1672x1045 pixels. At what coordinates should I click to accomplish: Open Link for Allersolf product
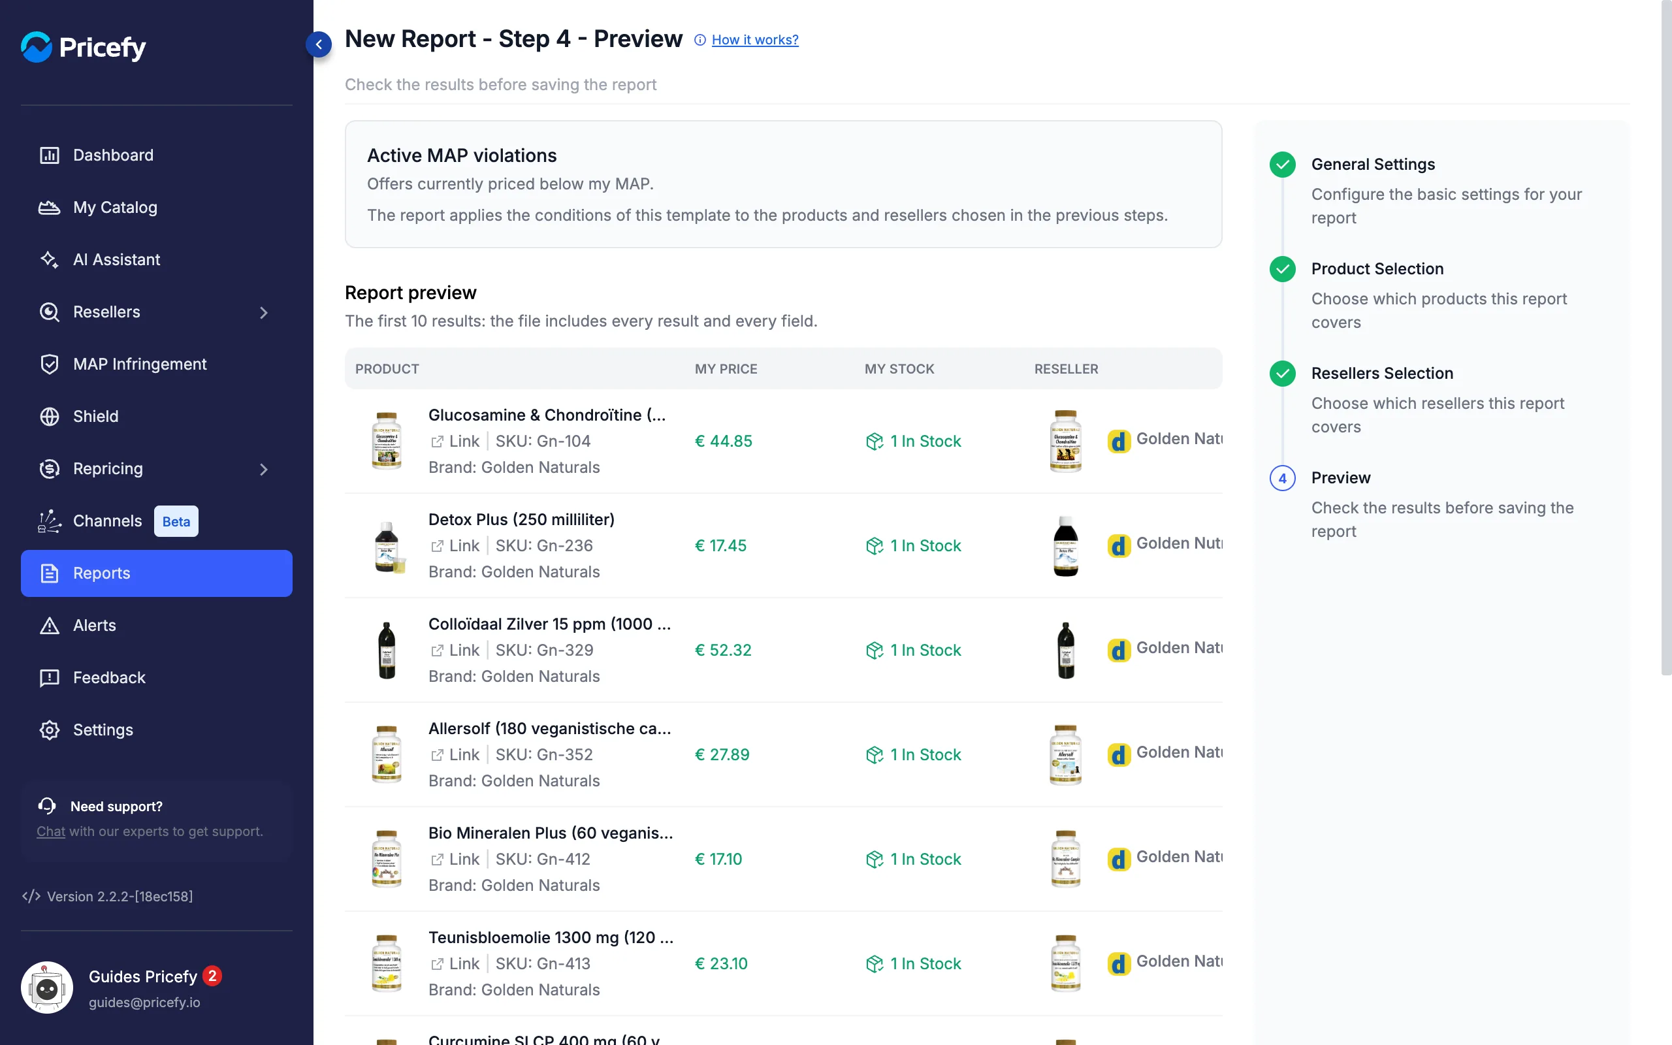click(455, 755)
